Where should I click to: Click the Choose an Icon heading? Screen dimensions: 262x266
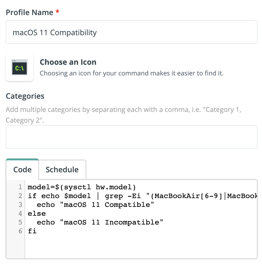[x=68, y=62]
